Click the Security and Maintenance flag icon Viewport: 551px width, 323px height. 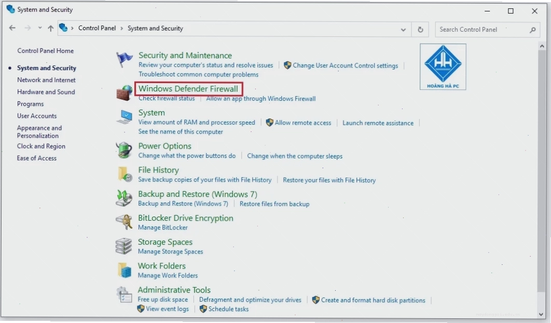coord(125,60)
